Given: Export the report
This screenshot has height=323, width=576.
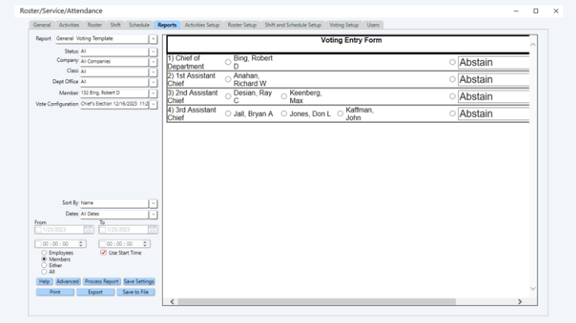Looking at the screenshot, I should [96, 292].
